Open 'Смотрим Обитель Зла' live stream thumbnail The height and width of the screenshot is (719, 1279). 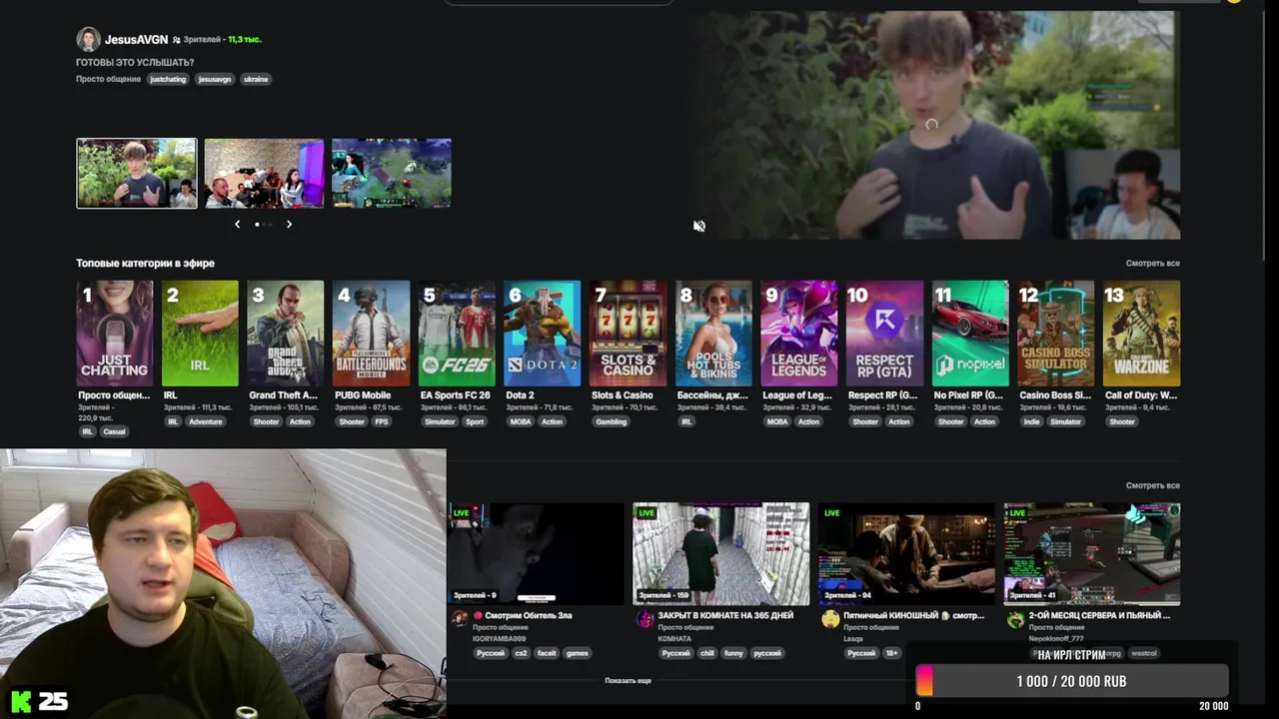click(x=536, y=554)
